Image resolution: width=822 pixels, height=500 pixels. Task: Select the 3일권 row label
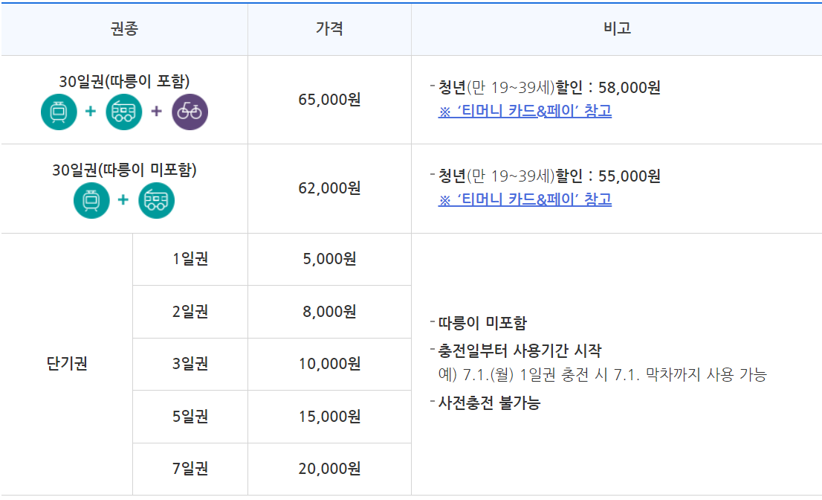coord(190,364)
